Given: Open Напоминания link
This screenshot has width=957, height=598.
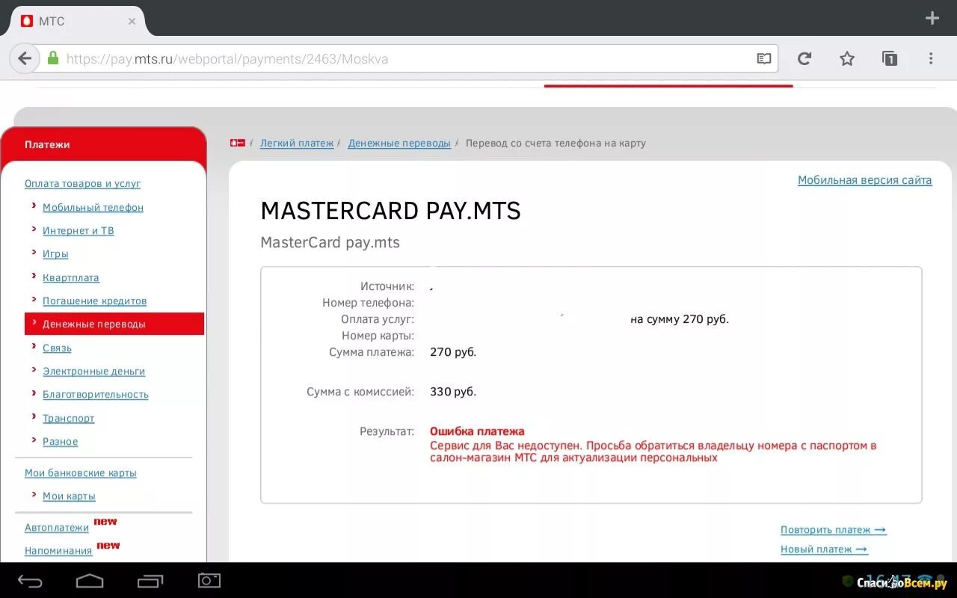Looking at the screenshot, I should tap(58, 550).
